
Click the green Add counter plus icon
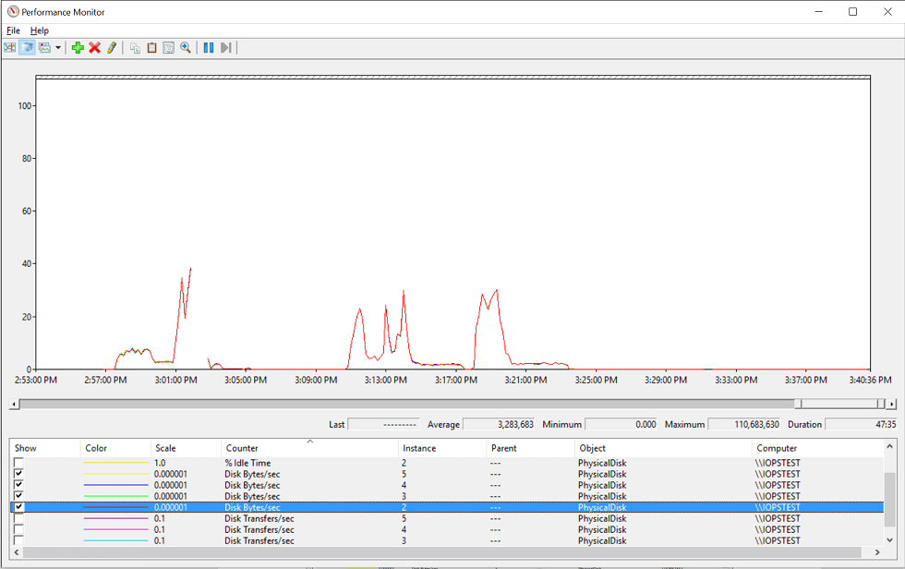(x=78, y=47)
